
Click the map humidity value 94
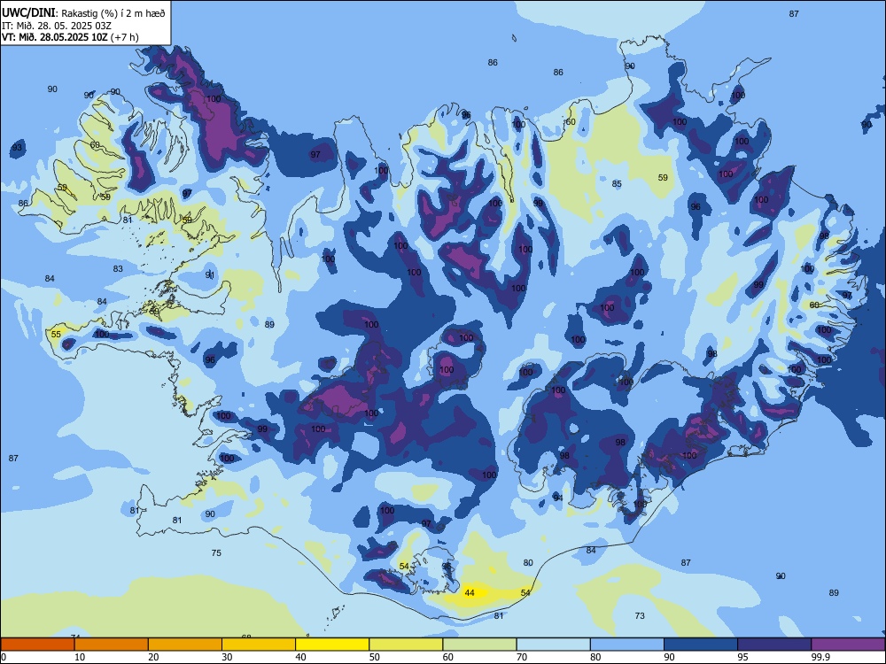[x=557, y=498]
